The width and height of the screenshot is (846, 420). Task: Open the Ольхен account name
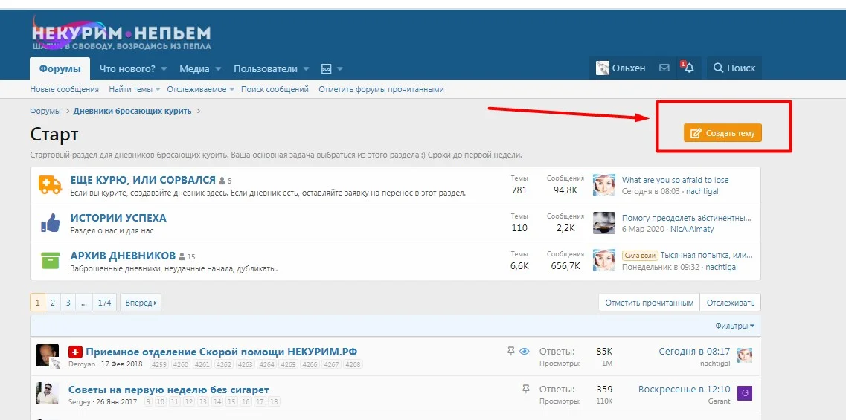(629, 68)
